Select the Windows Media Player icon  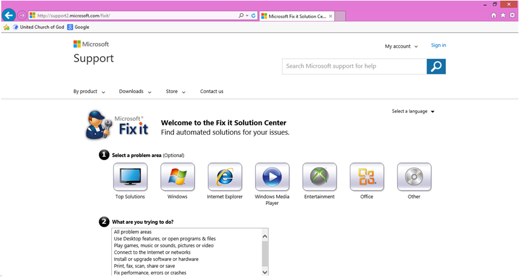point(272,177)
